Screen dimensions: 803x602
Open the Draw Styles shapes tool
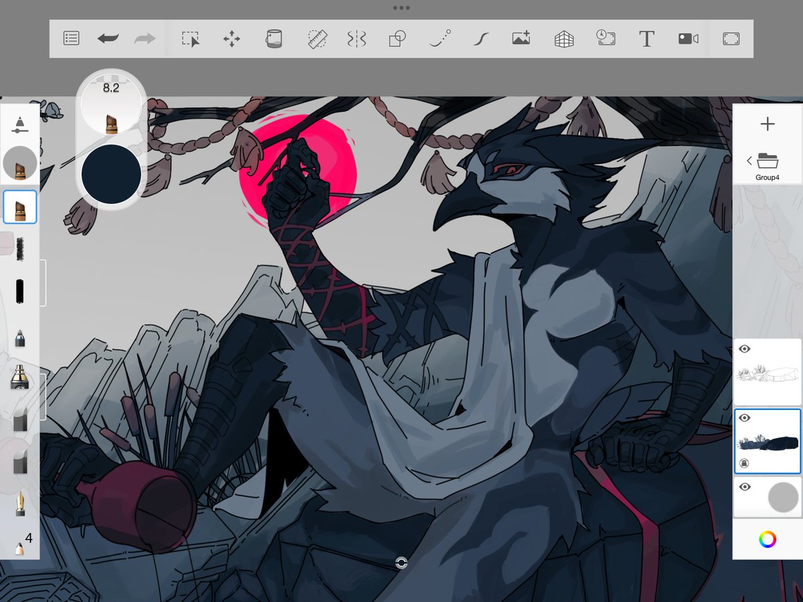397,39
